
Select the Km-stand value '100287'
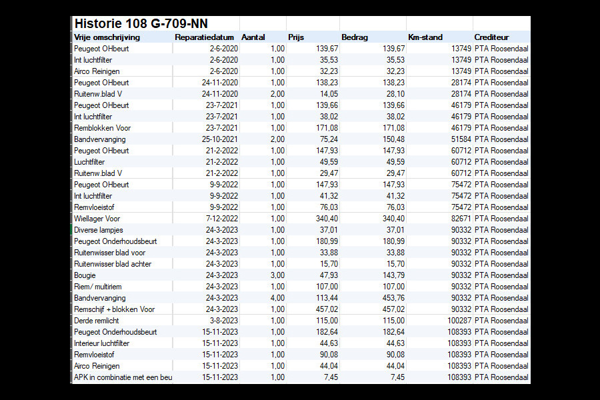tap(459, 321)
